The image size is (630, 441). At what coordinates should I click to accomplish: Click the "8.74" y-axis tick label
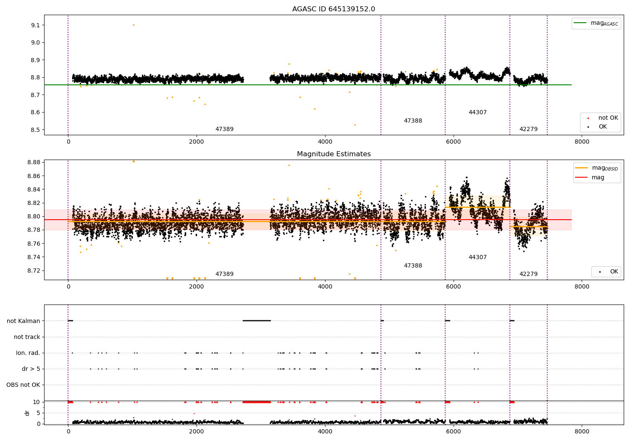point(34,257)
